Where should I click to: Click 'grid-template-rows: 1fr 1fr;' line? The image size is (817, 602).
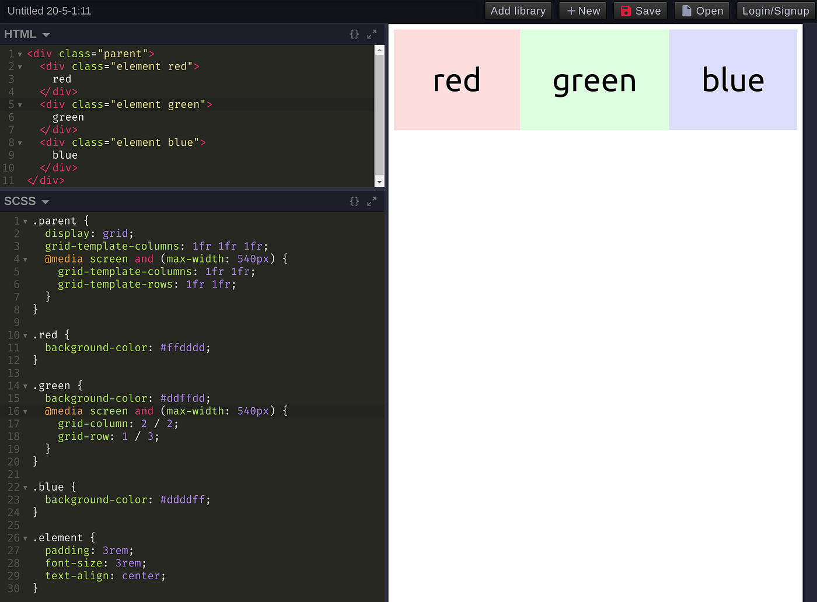point(147,285)
